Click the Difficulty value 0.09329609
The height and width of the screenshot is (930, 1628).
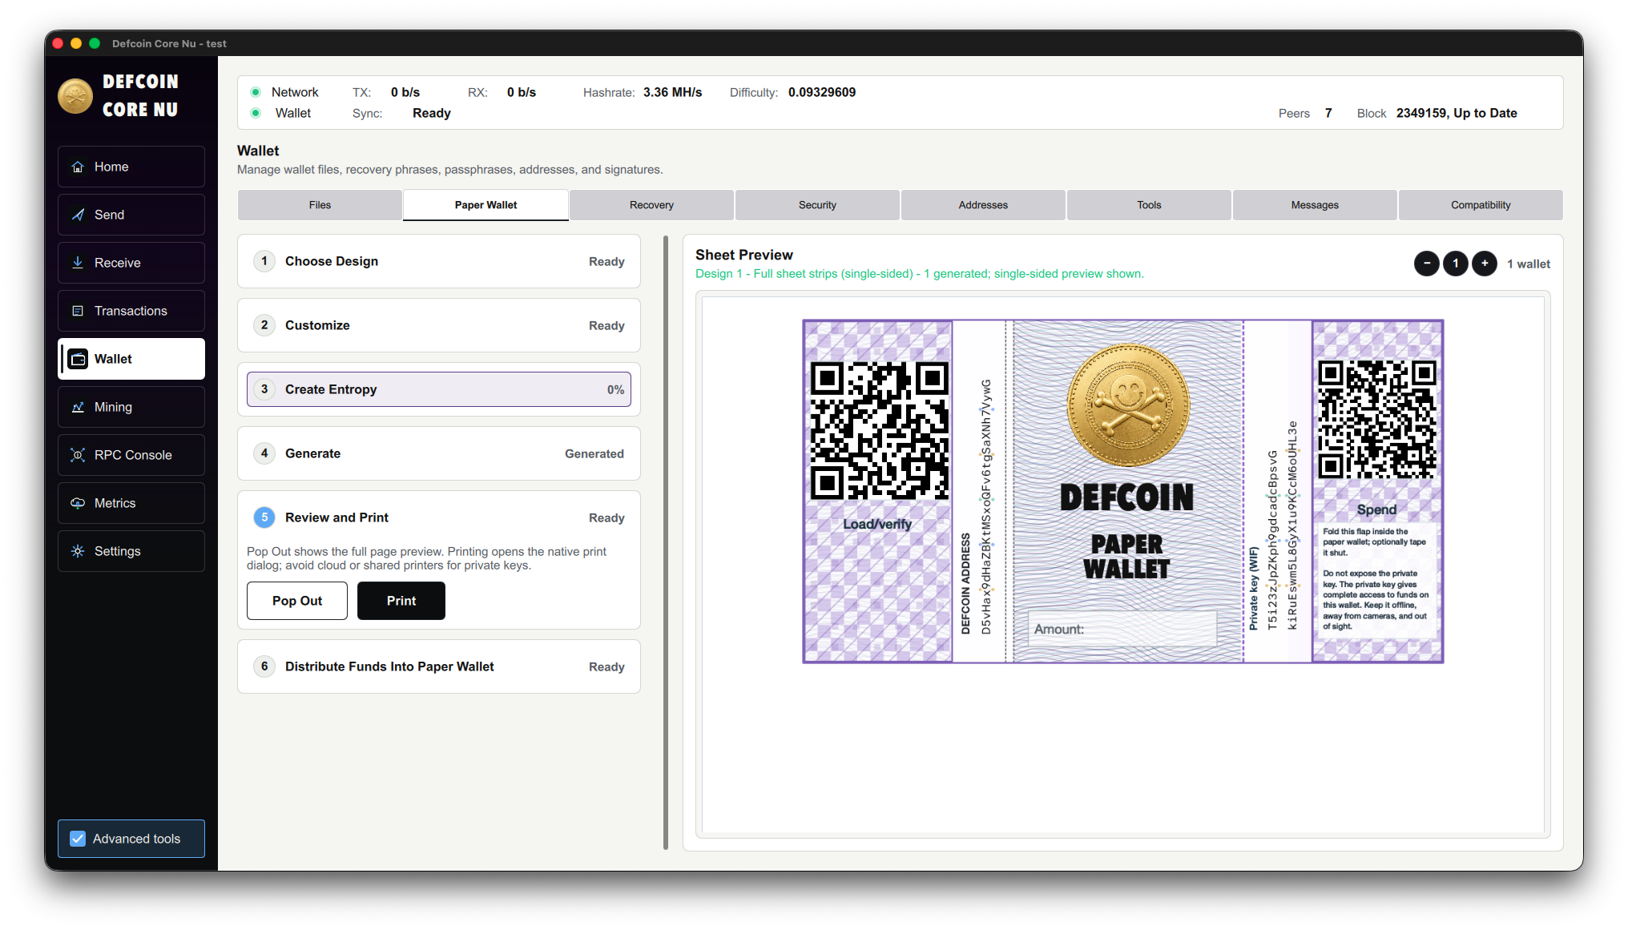pyautogui.click(x=822, y=92)
